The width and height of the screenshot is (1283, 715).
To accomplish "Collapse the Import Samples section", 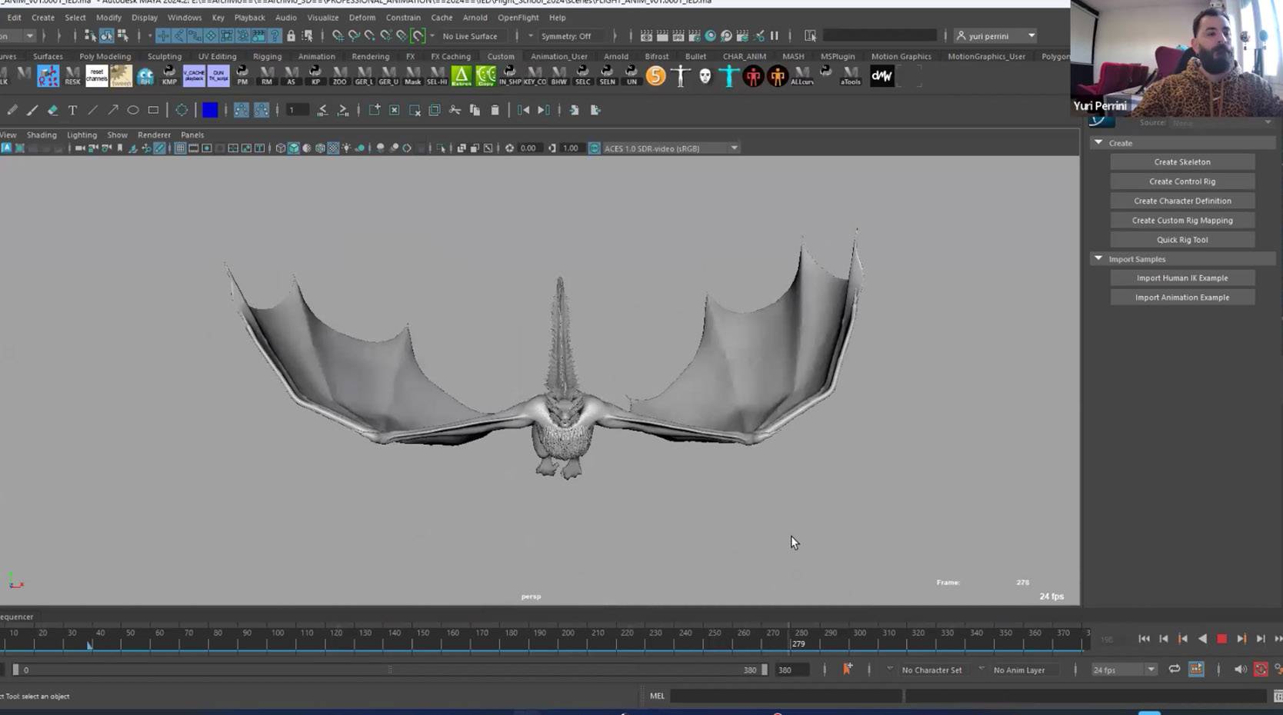I will click(1098, 259).
